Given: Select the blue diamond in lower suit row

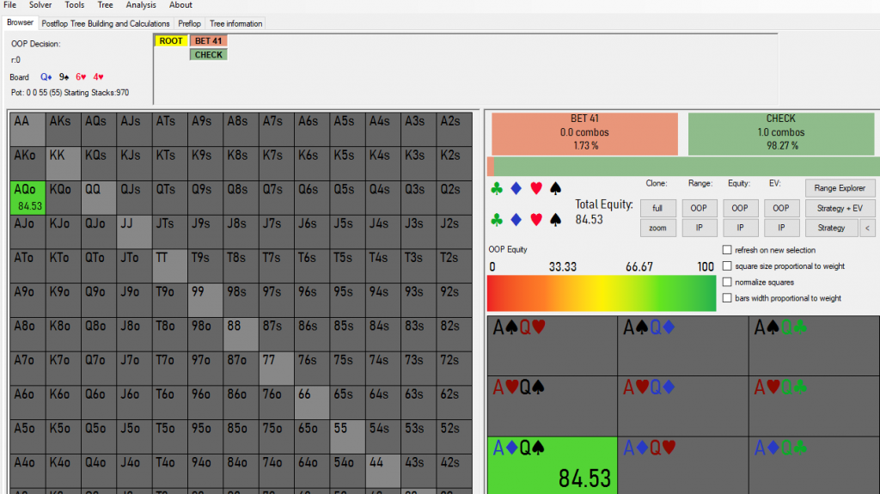Looking at the screenshot, I should click(x=516, y=219).
